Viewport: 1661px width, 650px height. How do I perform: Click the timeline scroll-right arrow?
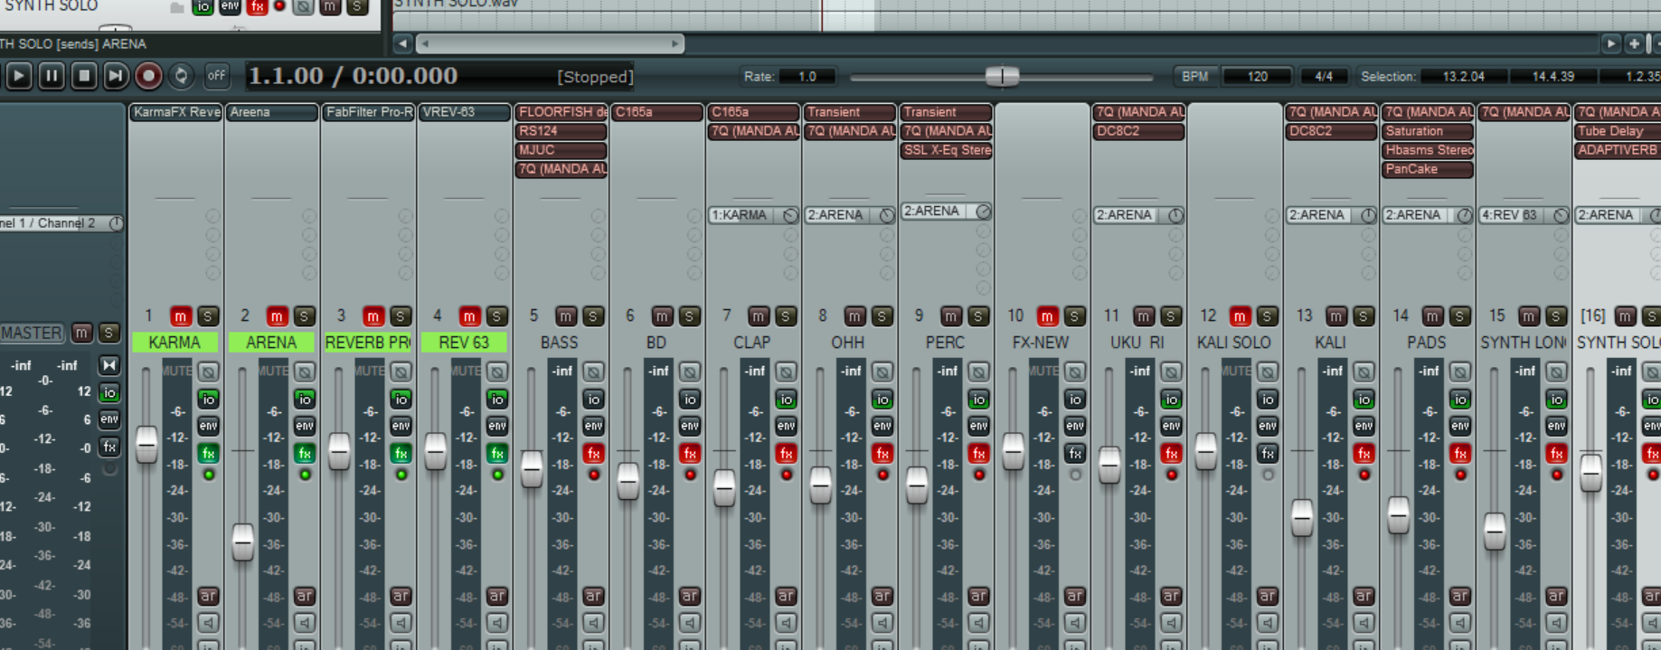[x=1611, y=43]
